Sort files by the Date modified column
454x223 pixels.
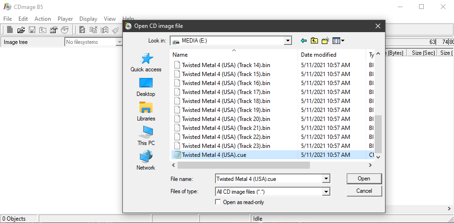point(318,55)
